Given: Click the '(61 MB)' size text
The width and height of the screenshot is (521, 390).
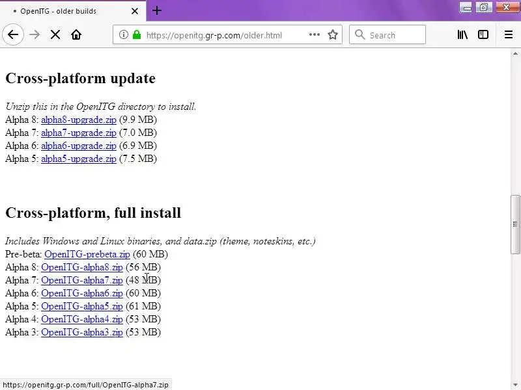Looking at the screenshot, I should click(x=143, y=306).
